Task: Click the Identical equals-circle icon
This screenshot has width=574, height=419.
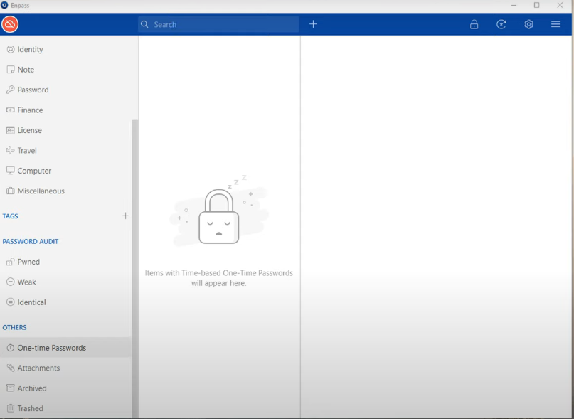Action: pyautogui.click(x=11, y=302)
